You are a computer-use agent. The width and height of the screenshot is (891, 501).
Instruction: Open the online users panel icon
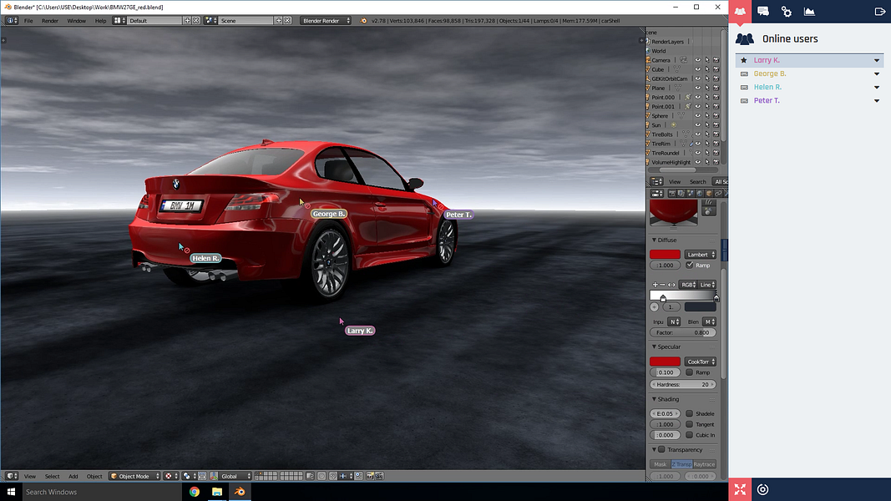740,12
